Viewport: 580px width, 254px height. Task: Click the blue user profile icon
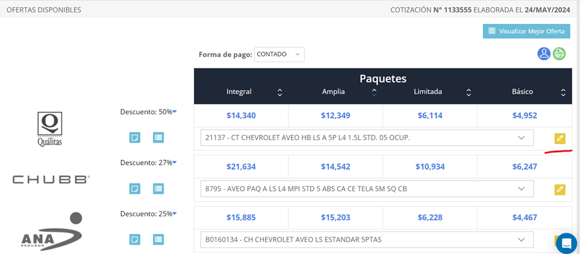pyautogui.click(x=544, y=54)
